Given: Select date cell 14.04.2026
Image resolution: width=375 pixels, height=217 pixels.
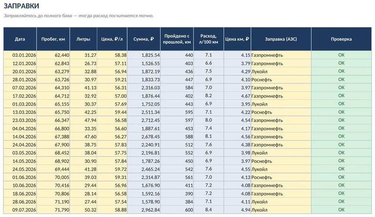Looking at the screenshot, I should (20, 136).
